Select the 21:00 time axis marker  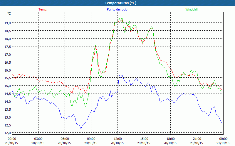(197, 139)
